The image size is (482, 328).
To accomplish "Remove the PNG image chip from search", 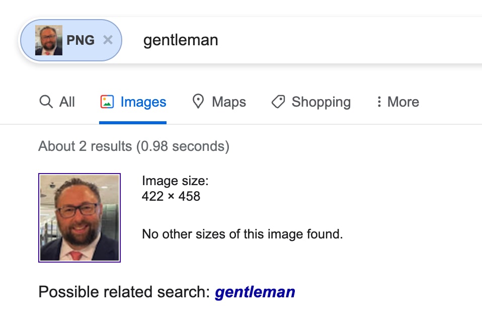I will (108, 40).
